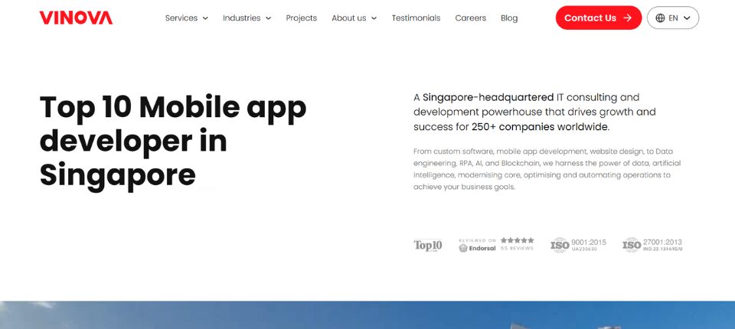This screenshot has width=735, height=329.
Task: Click the ISO 27001:2013 certification badge
Action: pos(652,245)
